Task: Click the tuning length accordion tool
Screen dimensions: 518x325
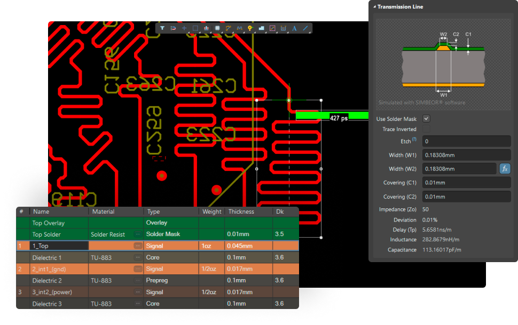Action: click(x=239, y=28)
